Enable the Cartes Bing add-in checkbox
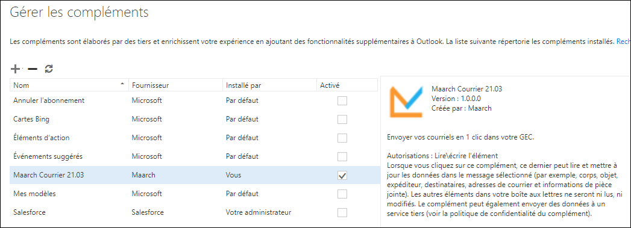 (342, 119)
